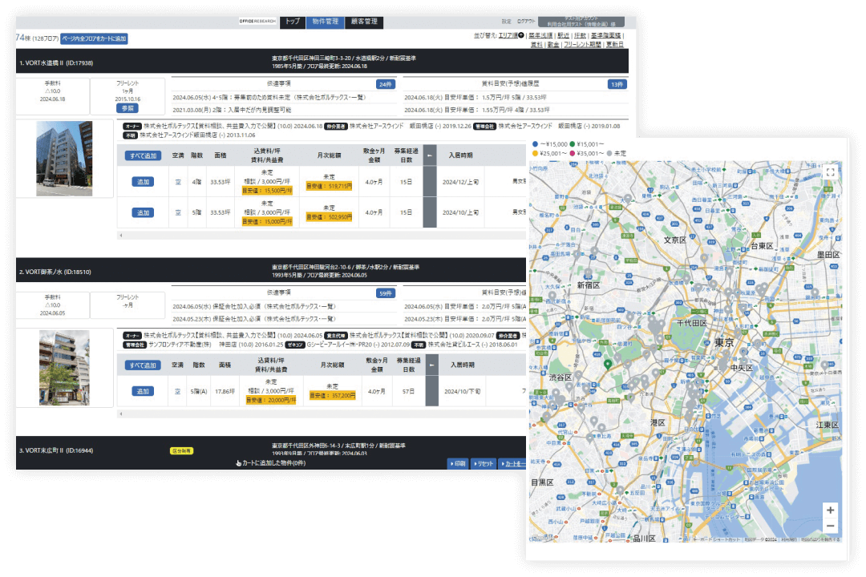
Task: Switch to the 物件管理 tab
Action: (326, 22)
